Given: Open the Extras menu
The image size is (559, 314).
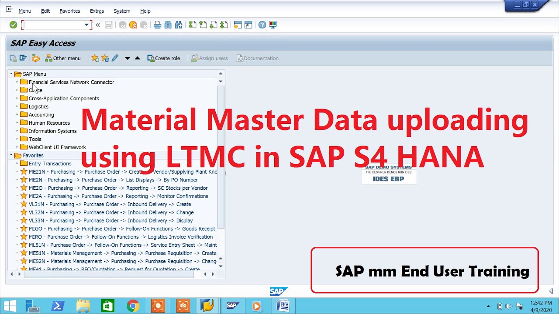Looking at the screenshot, I should tap(97, 11).
